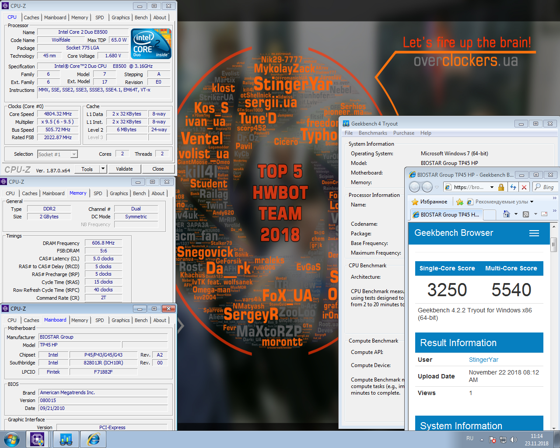560x448 pixels.
Task: Open the Purchase menu in Geekbench
Action: 404,133
